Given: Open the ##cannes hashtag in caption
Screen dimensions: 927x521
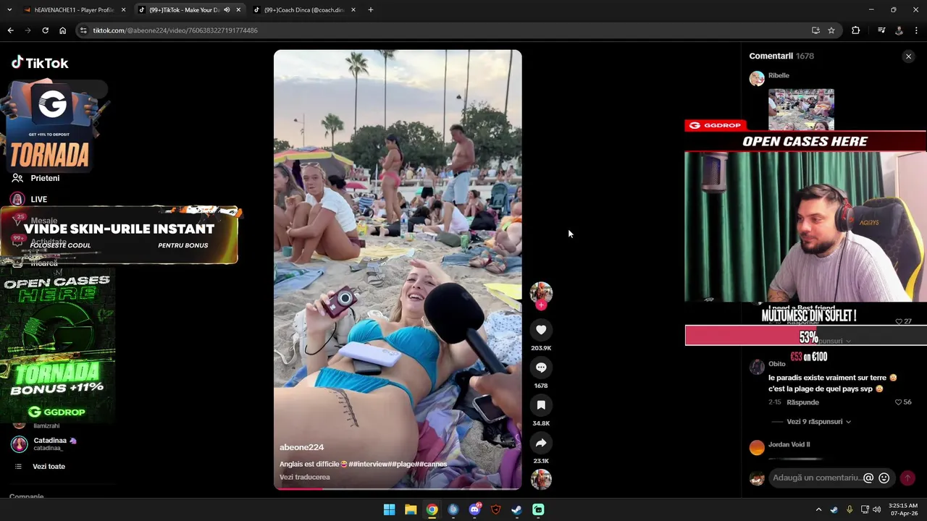Looking at the screenshot, I should pyautogui.click(x=431, y=464).
